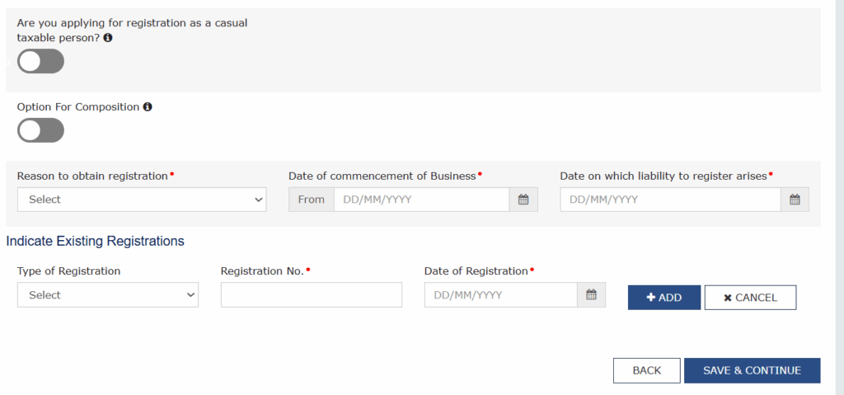Image resolution: width=844 pixels, height=395 pixels.
Task: Click the CANCEL button
Action: point(750,298)
